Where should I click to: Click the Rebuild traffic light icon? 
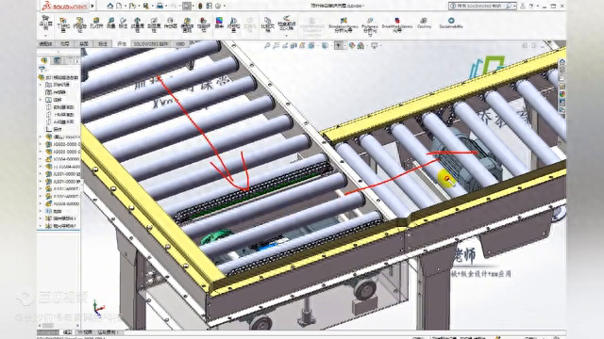tap(200, 7)
